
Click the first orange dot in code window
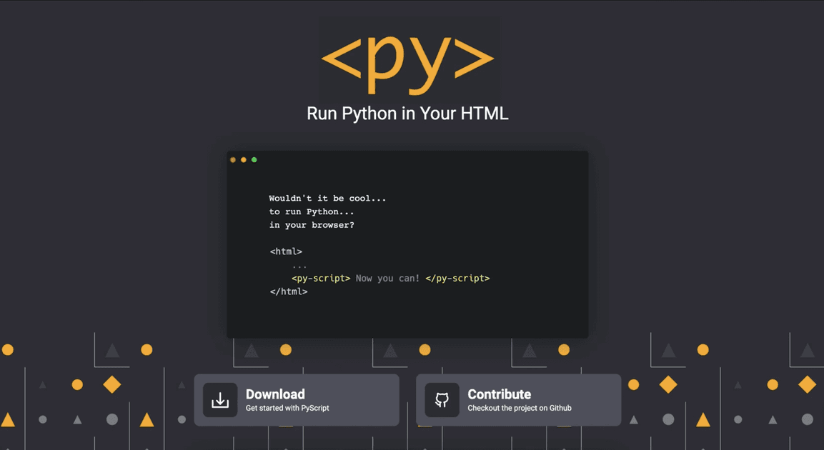click(x=233, y=160)
